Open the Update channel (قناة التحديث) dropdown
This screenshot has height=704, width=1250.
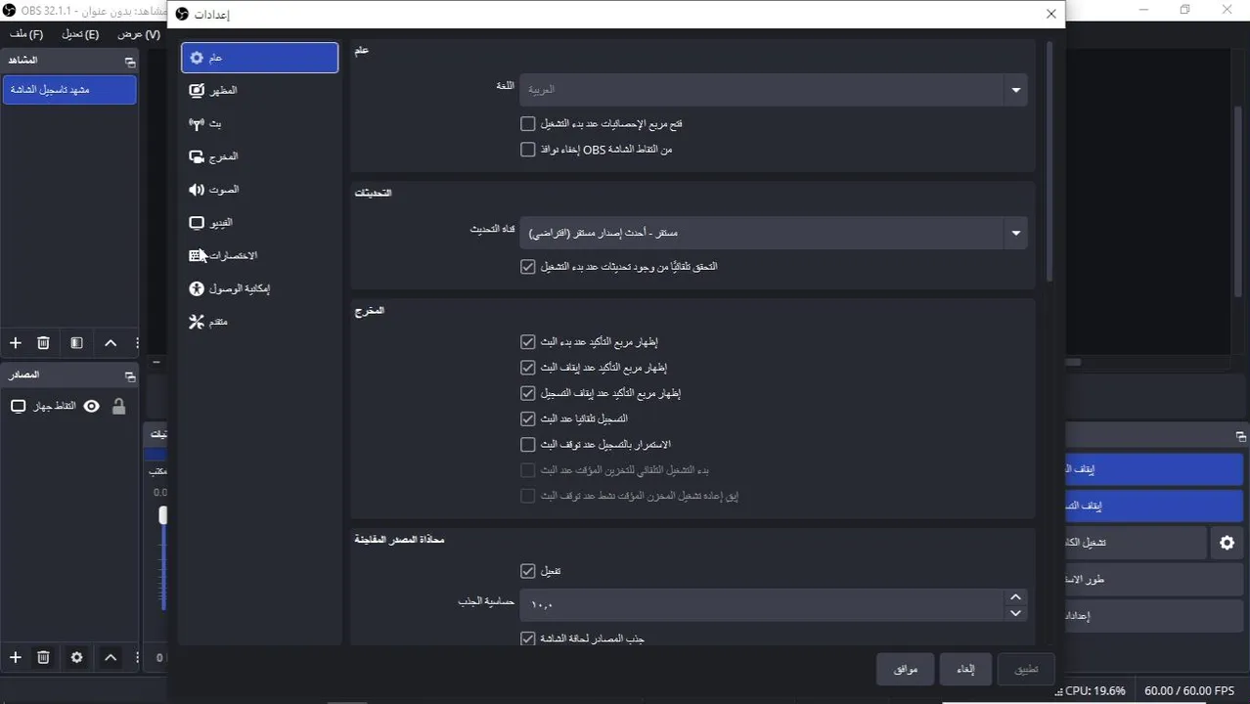pyautogui.click(x=774, y=233)
